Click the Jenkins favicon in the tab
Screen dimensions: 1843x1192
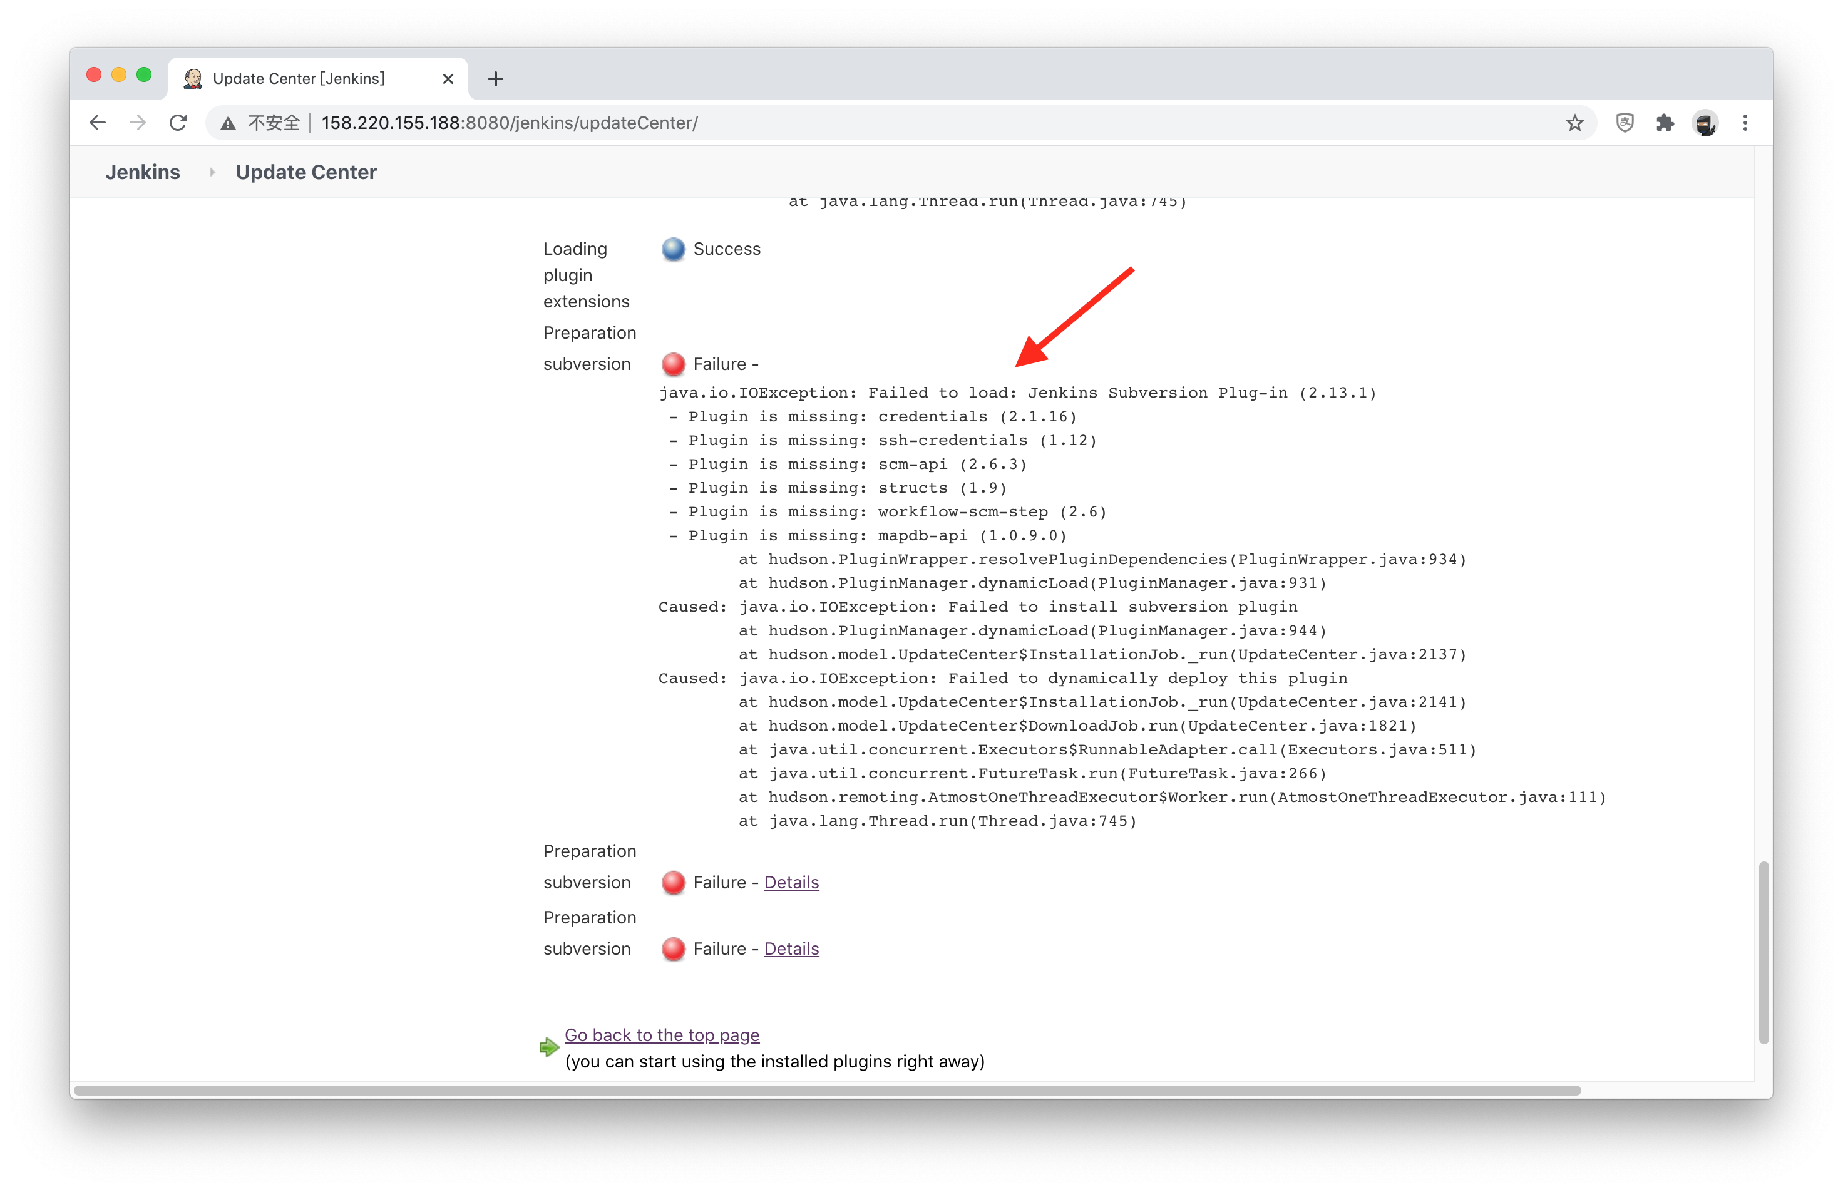click(x=193, y=79)
